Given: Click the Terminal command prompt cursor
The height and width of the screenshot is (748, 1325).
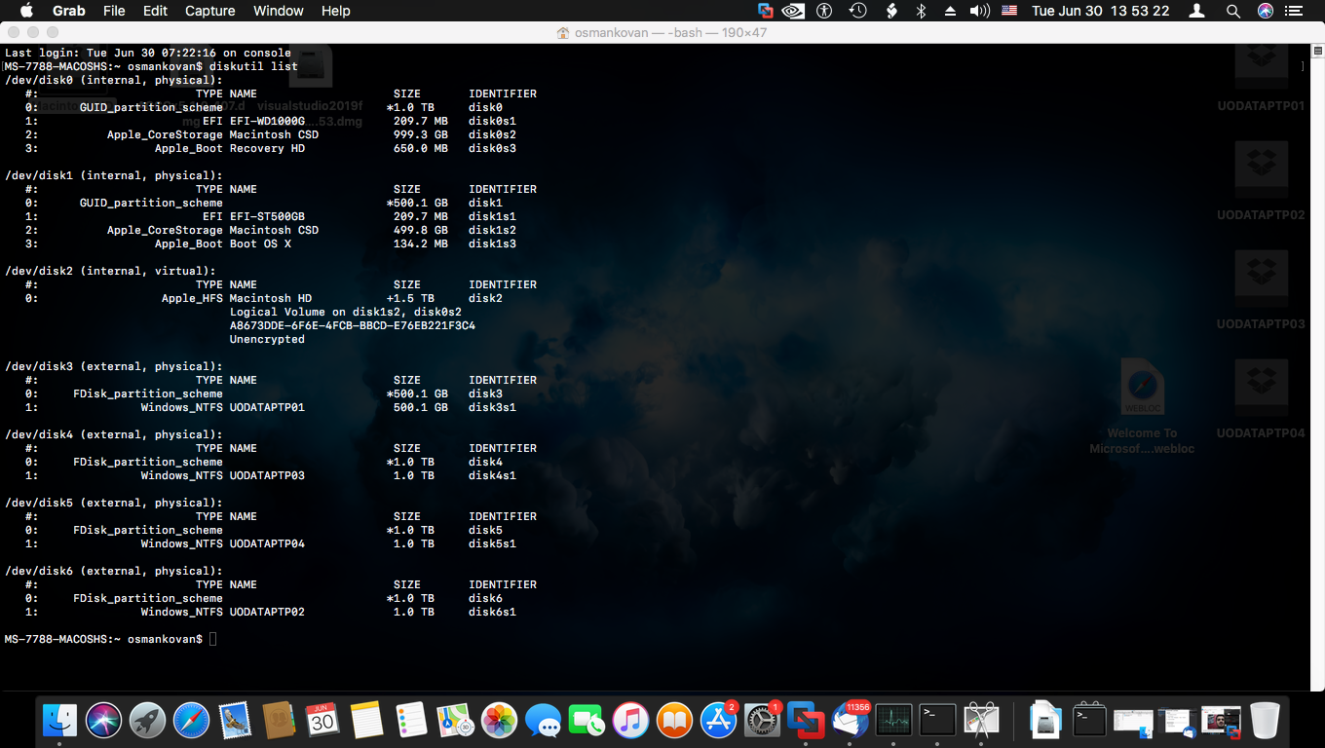Looking at the screenshot, I should (213, 639).
